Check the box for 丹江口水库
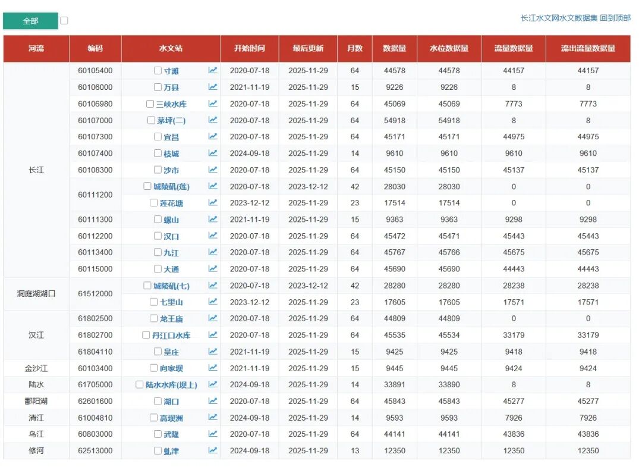 click(146, 335)
